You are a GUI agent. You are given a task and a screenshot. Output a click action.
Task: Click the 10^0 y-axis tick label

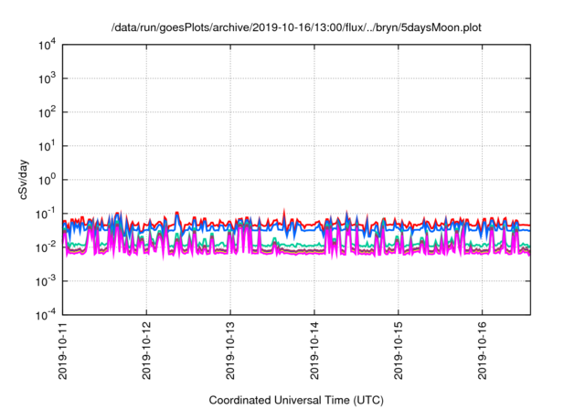[x=48, y=180]
